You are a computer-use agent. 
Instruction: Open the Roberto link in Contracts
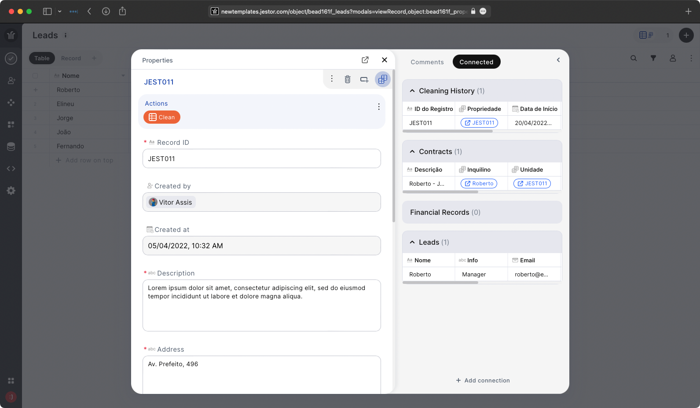(x=479, y=184)
